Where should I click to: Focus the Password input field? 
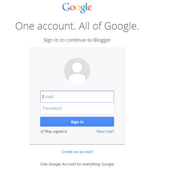point(77,108)
